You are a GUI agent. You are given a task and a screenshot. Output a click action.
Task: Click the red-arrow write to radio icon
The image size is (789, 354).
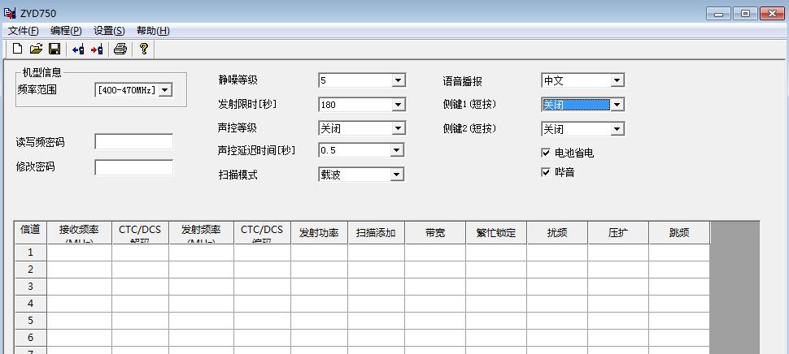pyautogui.click(x=97, y=50)
